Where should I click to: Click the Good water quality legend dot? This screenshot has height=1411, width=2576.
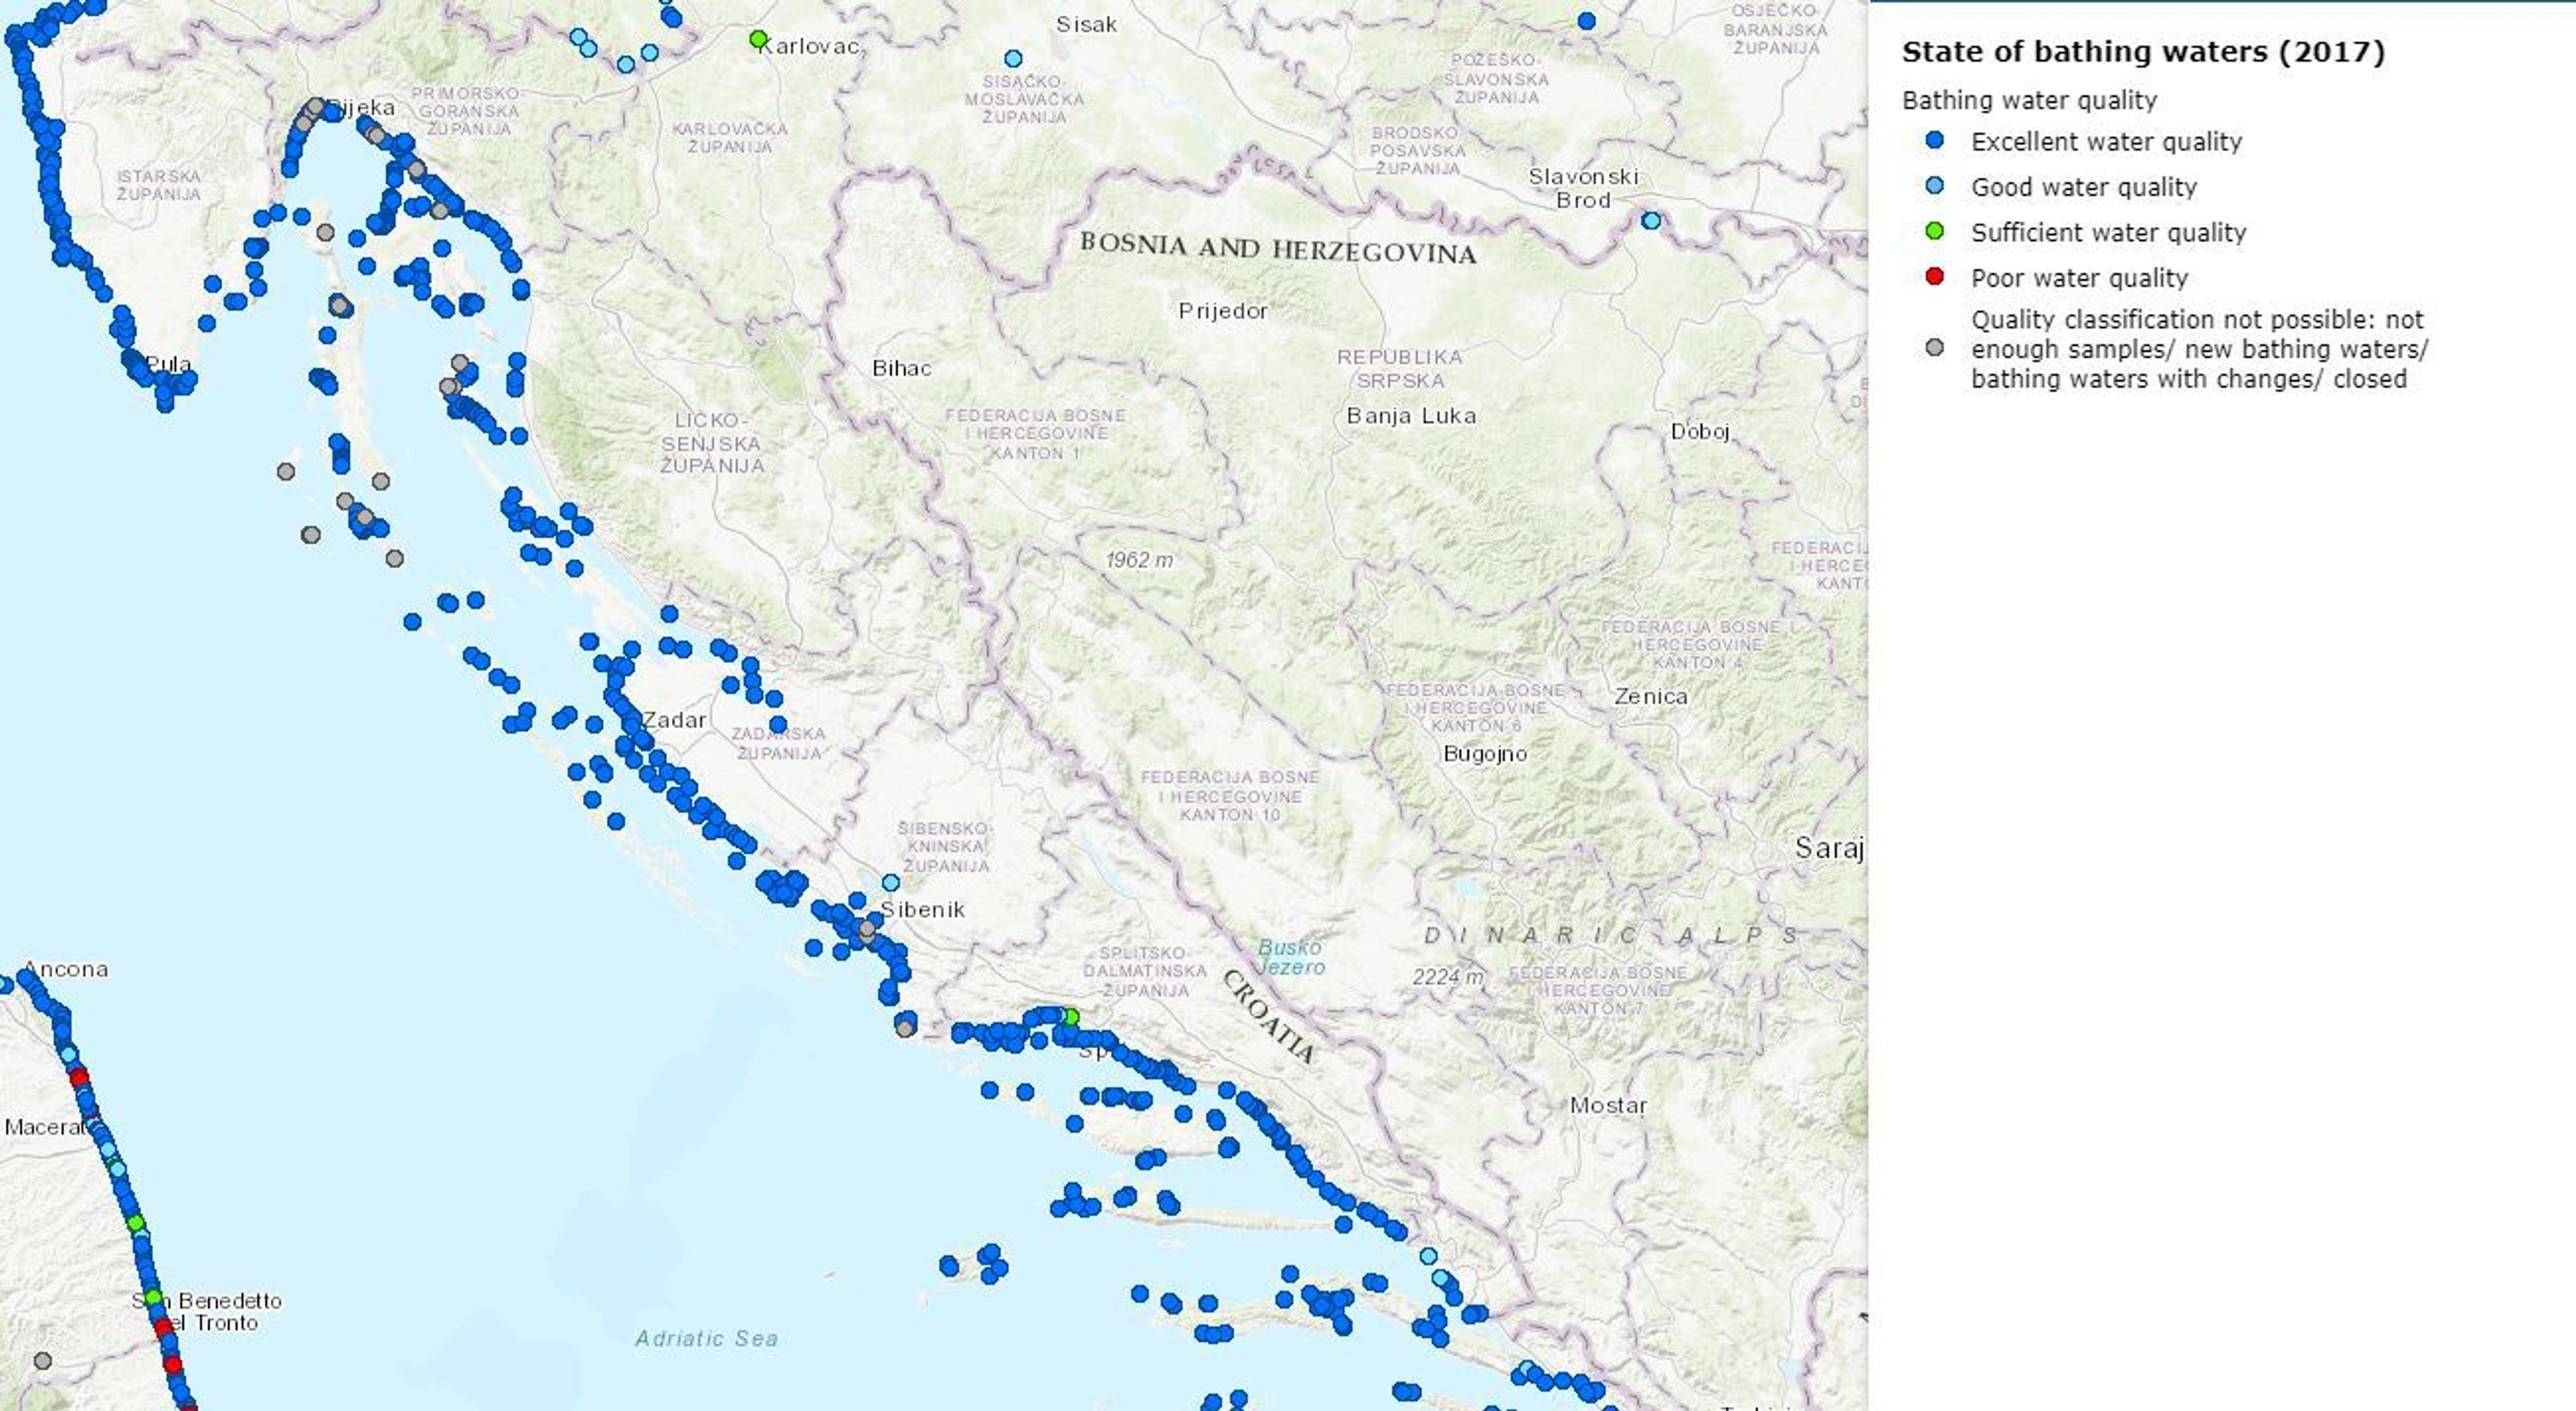1935,186
